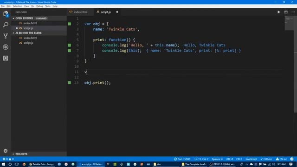
Task: Toggle the line 2 green gutter marker
Action: pos(70,24)
